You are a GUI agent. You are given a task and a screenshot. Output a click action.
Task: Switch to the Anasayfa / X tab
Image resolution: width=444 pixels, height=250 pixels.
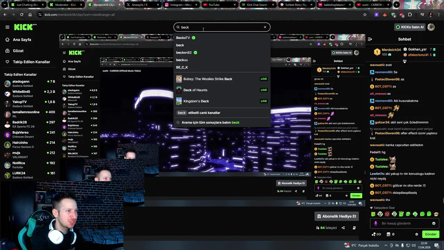coord(142,5)
